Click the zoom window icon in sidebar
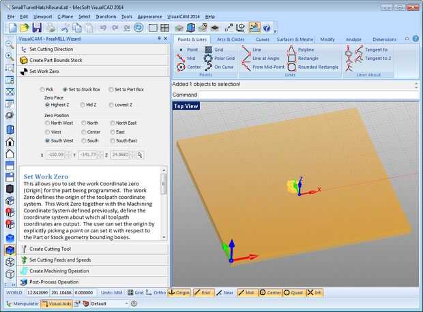Image resolution: width=423 pixels, height=312 pixels. coord(10,68)
